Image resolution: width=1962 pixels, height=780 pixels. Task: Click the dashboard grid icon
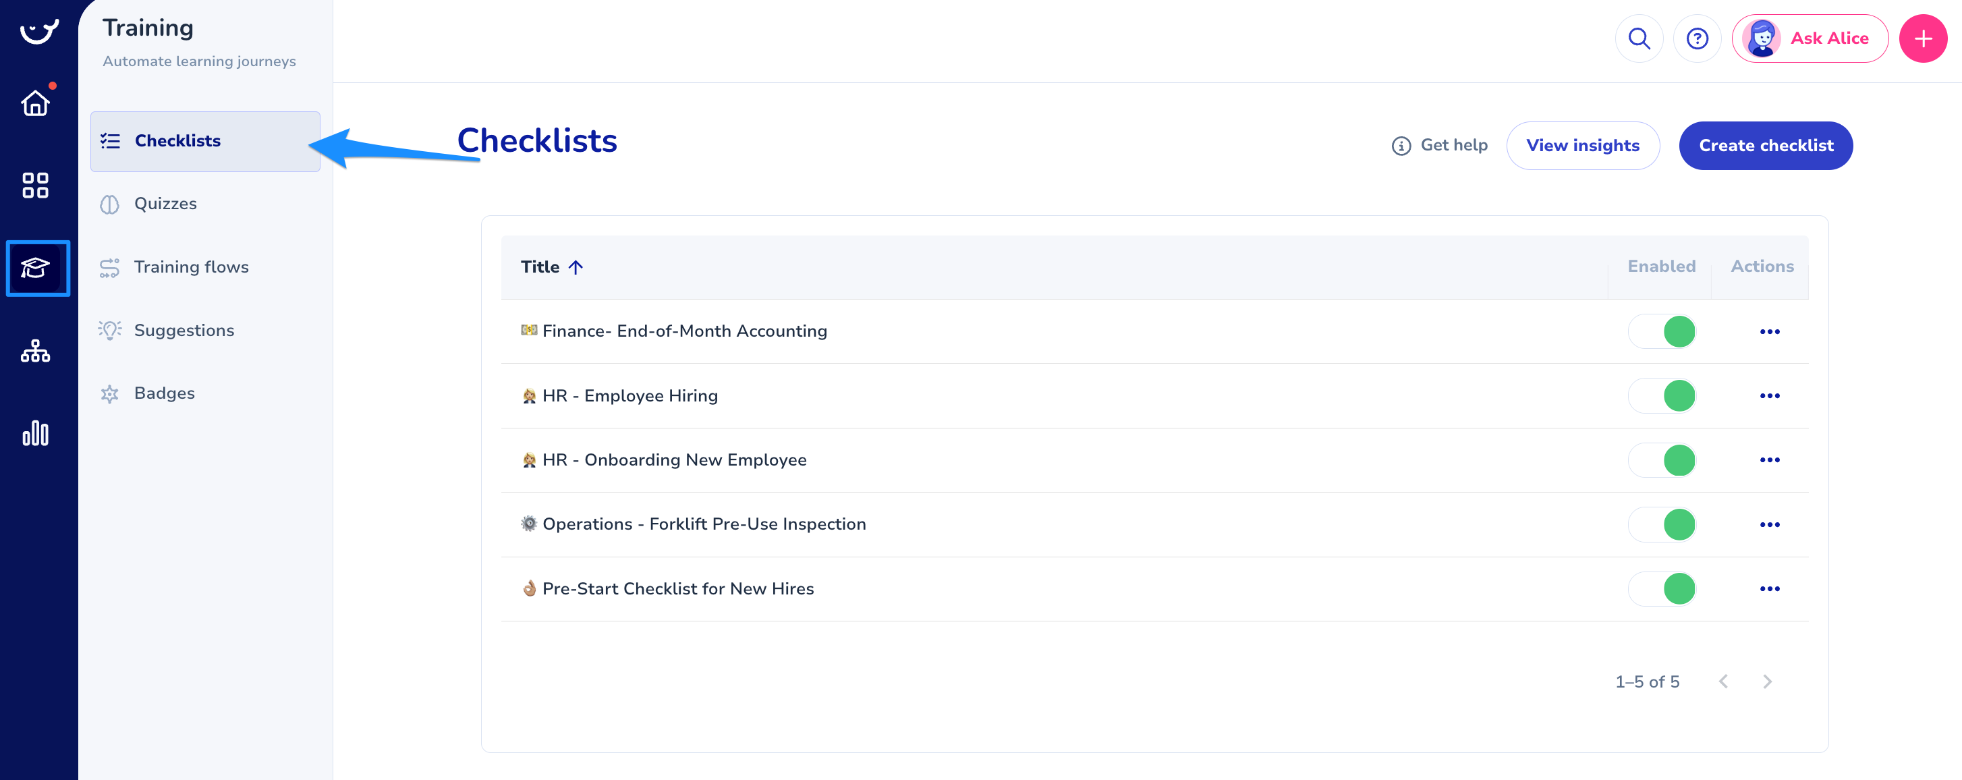tap(35, 185)
